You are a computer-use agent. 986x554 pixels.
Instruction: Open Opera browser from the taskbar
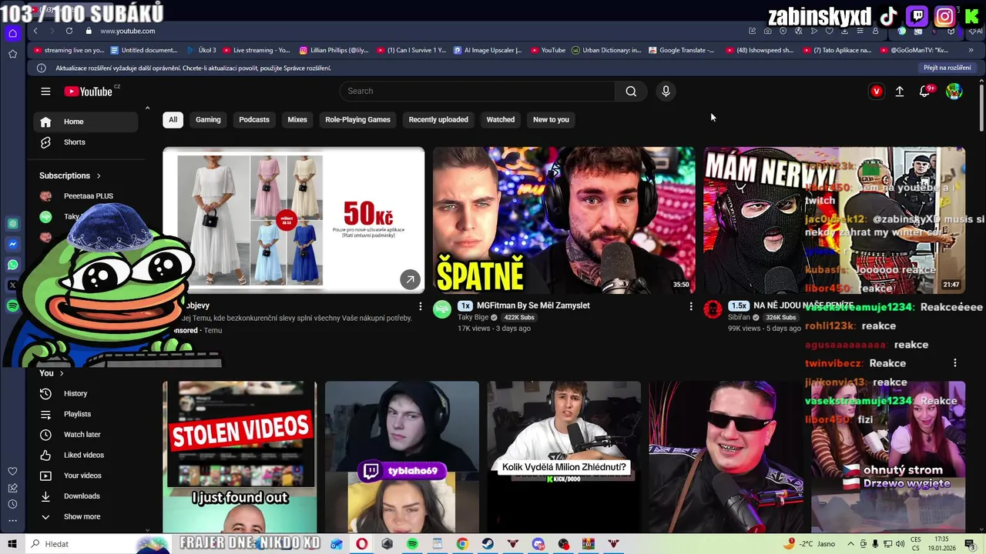[x=361, y=544]
